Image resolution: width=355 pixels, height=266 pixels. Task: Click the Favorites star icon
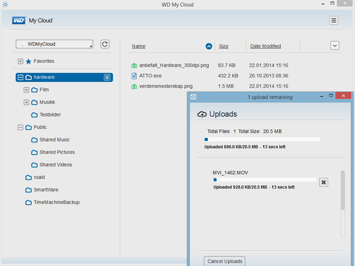pyautogui.click(x=28, y=61)
